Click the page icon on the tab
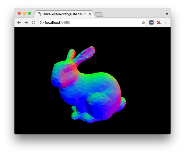The width and height of the screenshot is (185, 155). click(x=39, y=14)
